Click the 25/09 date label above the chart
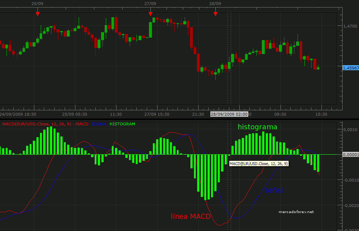359x231 pixels. [37, 4]
